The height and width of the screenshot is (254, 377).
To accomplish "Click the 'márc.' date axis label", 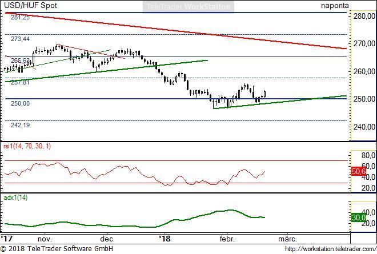I will (x=287, y=239).
